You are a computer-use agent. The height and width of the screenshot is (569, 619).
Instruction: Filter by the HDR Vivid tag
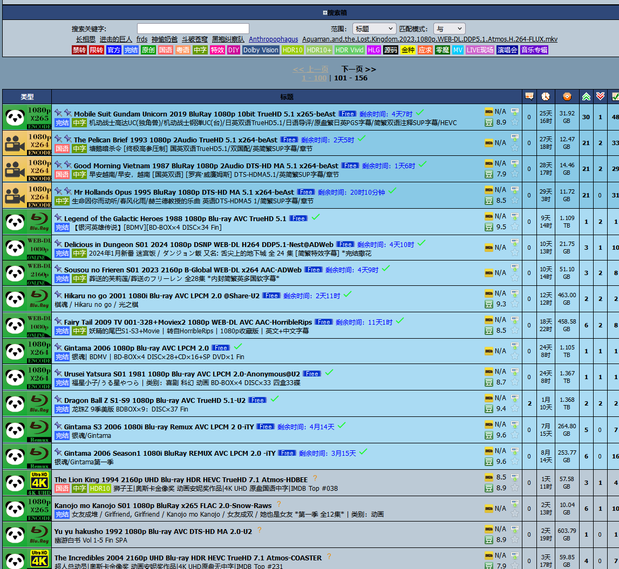click(x=349, y=50)
